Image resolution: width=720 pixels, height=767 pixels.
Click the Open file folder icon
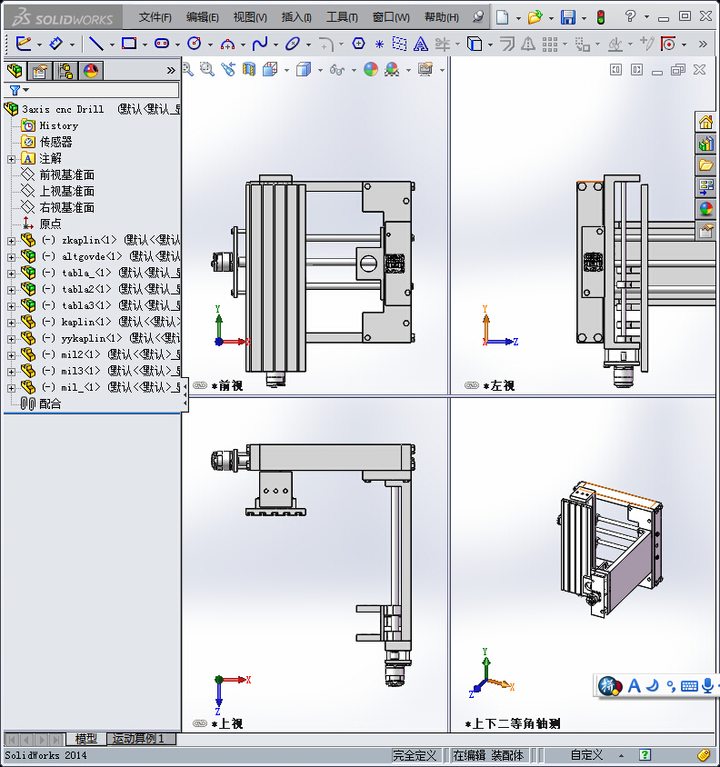[535, 17]
